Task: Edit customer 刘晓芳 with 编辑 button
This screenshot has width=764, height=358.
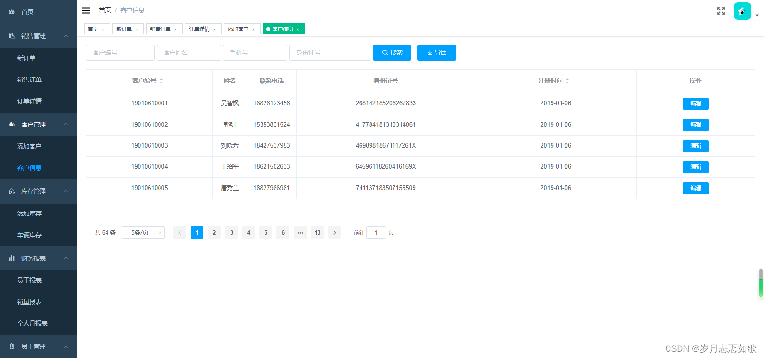Action: coord(696,146)
